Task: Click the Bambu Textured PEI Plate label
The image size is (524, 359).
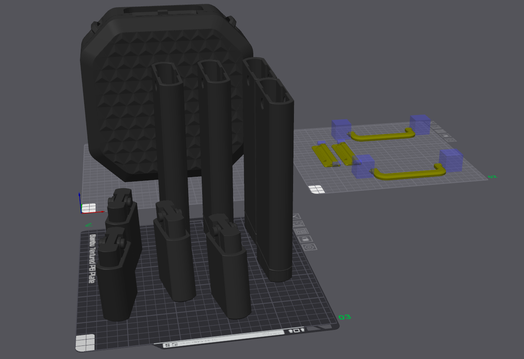Action: pyautogui.click(x=91, y=258)
